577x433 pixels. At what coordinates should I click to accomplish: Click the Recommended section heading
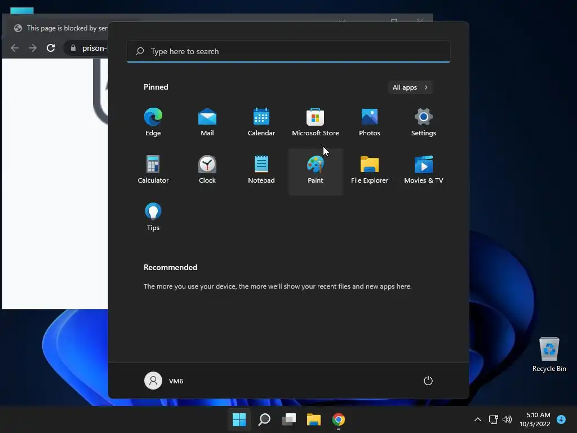pos(170,267)
